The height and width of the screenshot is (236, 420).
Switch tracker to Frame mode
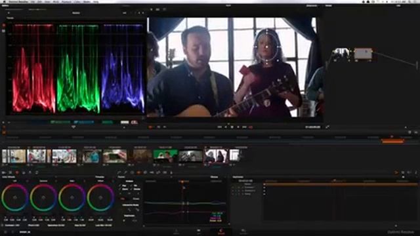pyautogui.click(x=136, y=199)
